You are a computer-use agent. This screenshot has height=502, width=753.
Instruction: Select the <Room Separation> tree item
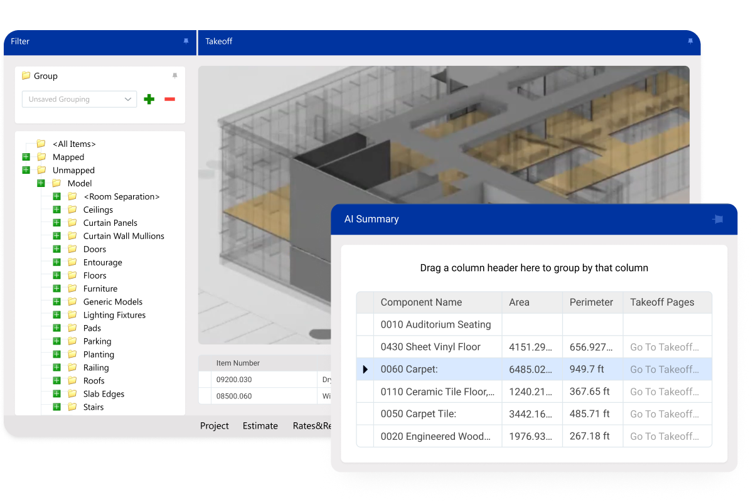pyautogui.click(x=122, y=196)
